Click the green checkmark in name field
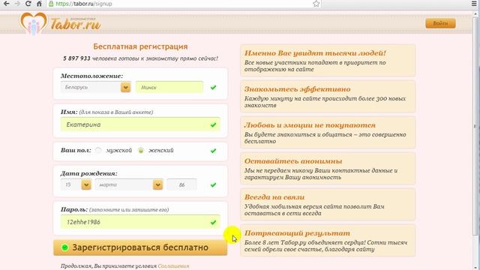The image size is (480, 270). click(213, 125)
